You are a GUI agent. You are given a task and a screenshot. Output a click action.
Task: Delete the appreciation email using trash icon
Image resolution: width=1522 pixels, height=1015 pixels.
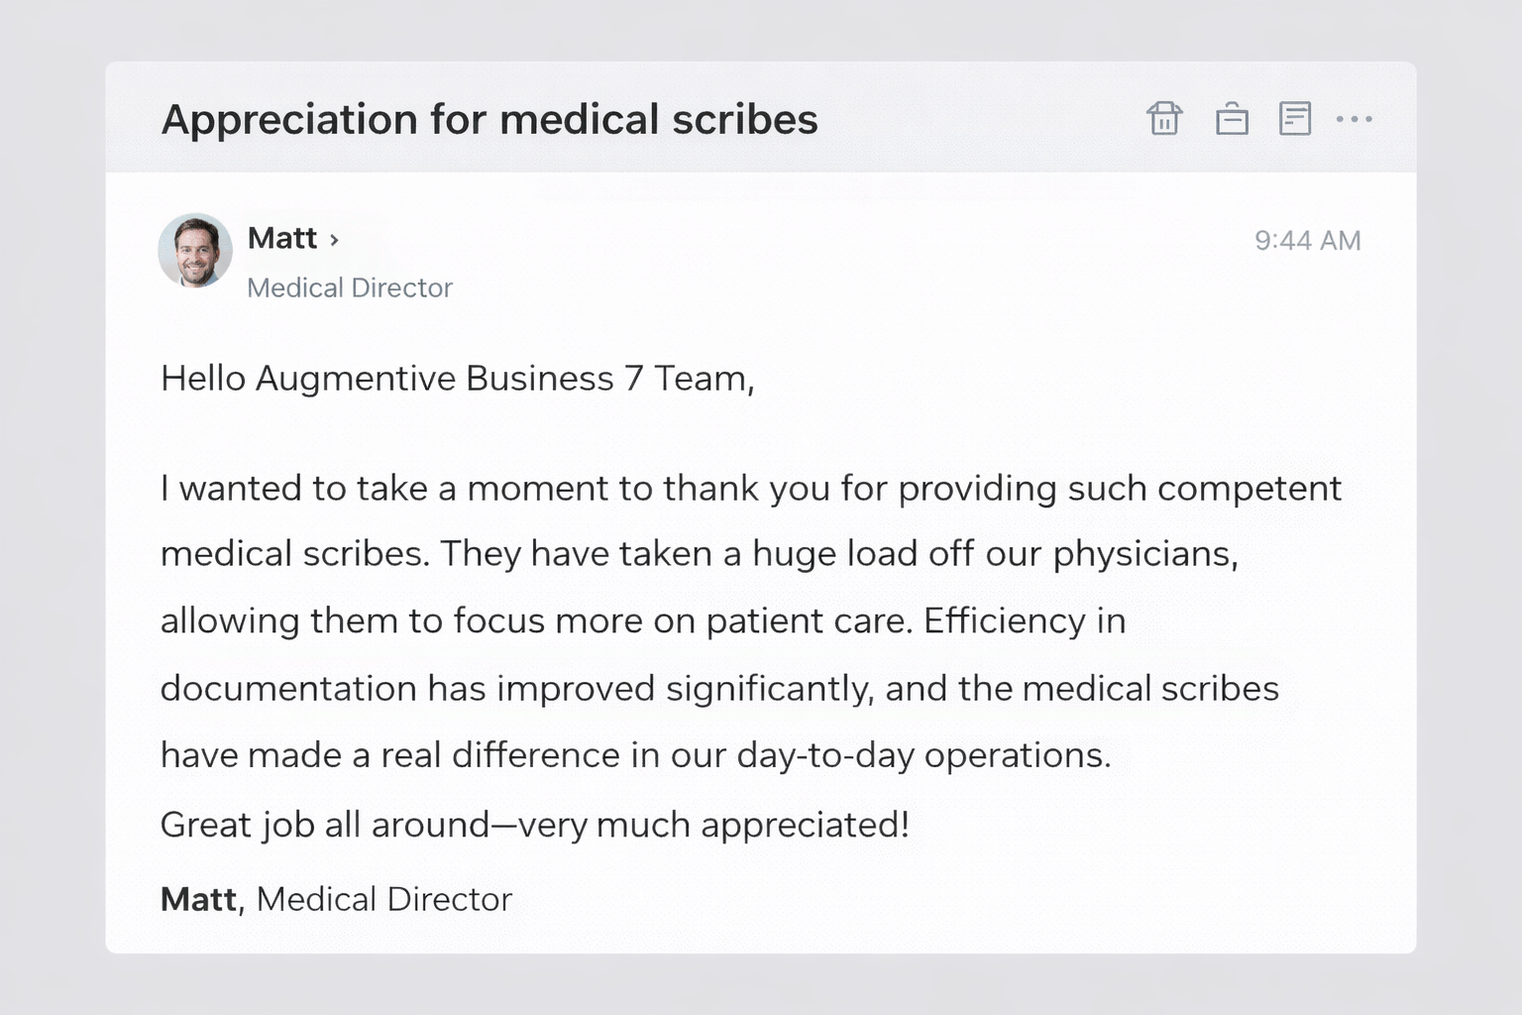[x=1165, y=118]
